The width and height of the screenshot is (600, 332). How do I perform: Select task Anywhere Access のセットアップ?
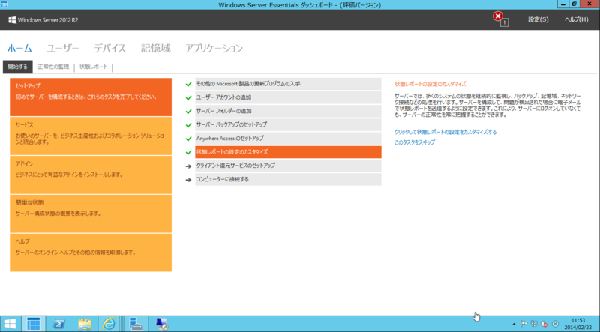click(288, 139)
